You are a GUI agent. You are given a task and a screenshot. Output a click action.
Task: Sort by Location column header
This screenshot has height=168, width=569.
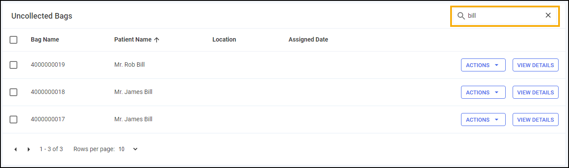[x=224, y=40]
